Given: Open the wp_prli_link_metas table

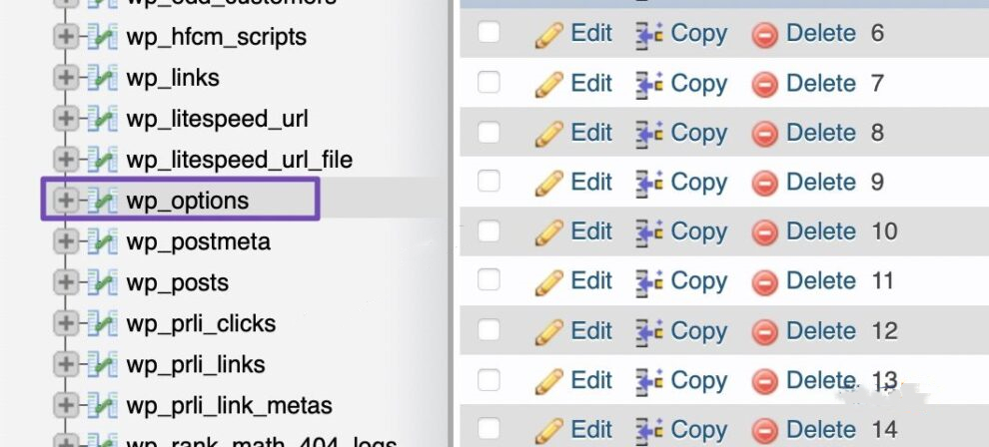Looking at the screenshot, I should [229, 405].
